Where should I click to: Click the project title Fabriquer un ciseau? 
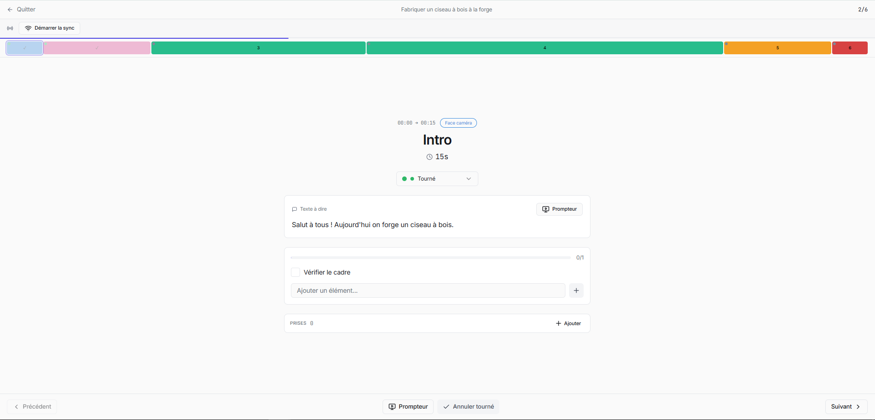pos(446,10)
